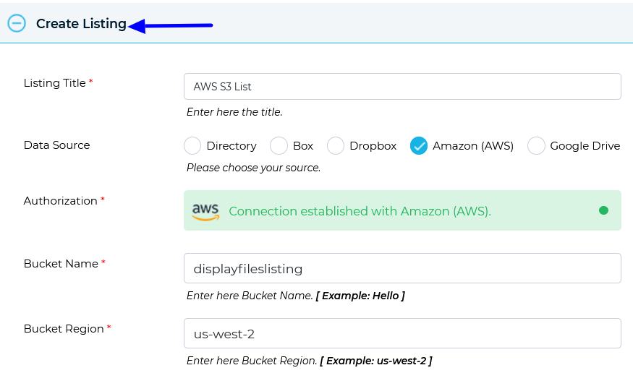
Task: Choose Dropbox as the data source
Action: [x=336, y=145]
